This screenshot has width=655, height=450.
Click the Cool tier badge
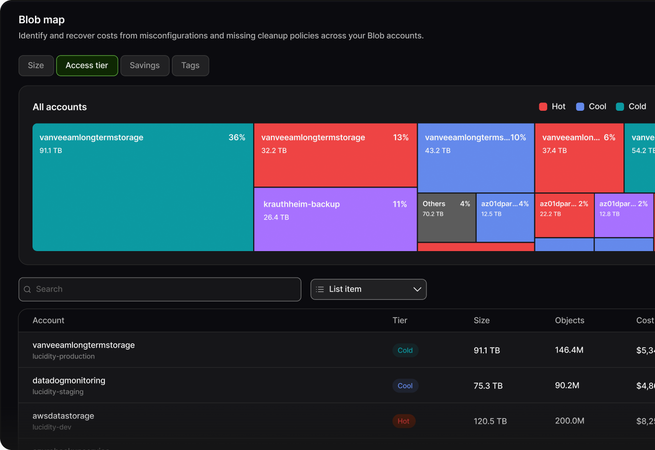click(x=405, y=386)
